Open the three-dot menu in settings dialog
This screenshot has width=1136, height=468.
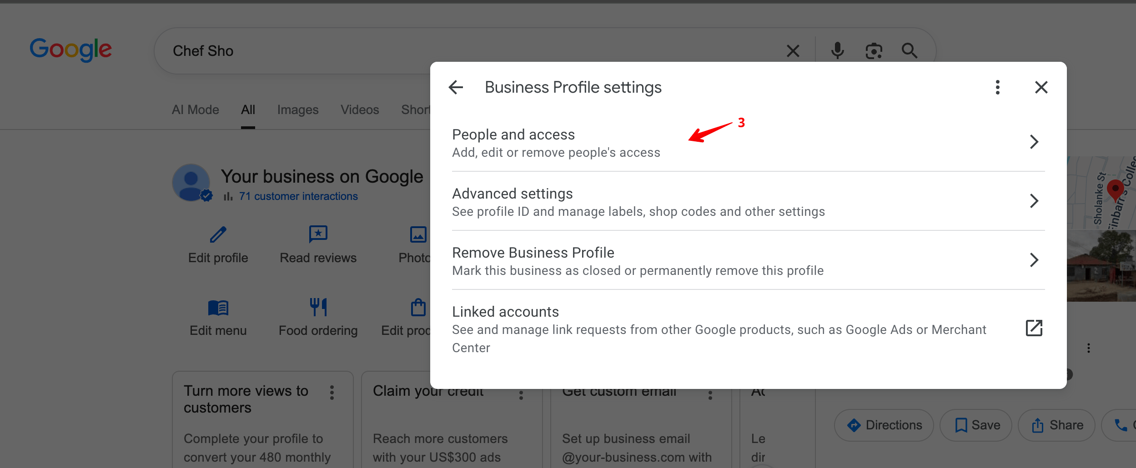coord(998,87)
